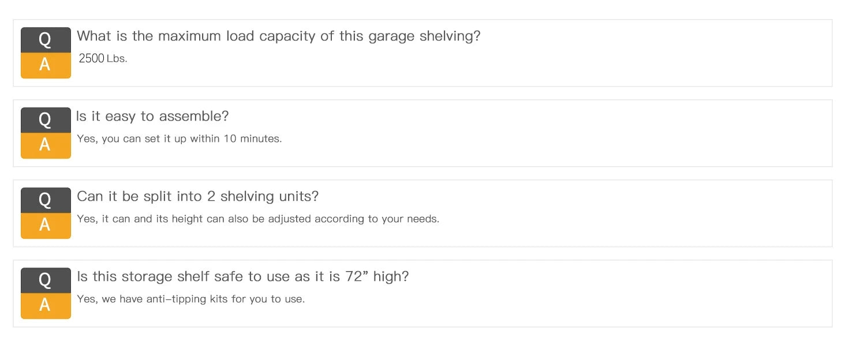Select the maximum load capacity question text
Screen dimensions: 845x346
(278, 36)
